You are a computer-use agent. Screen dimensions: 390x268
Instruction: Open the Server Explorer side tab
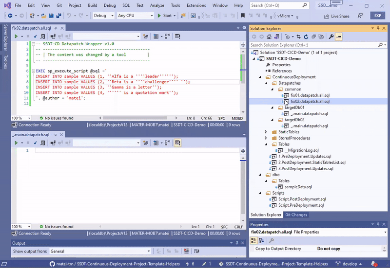[x=5, y=37]
